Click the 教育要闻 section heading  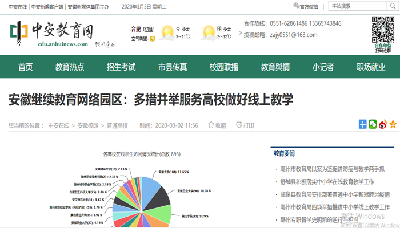284,153
